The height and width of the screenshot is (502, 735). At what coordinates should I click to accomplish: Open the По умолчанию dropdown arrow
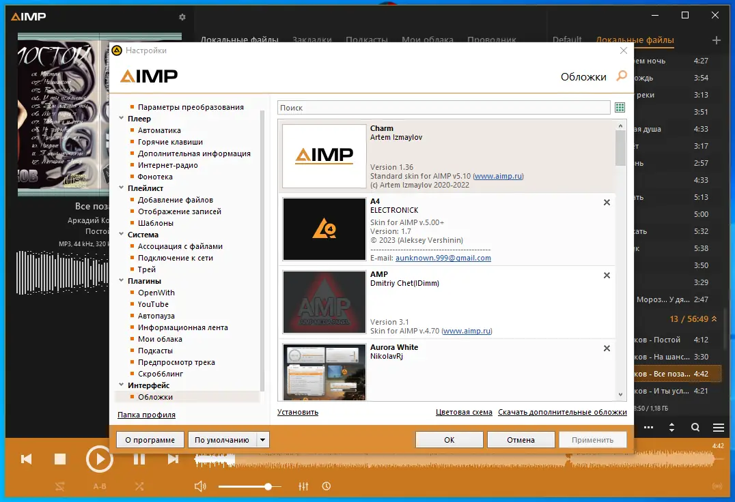click(263, 440)
